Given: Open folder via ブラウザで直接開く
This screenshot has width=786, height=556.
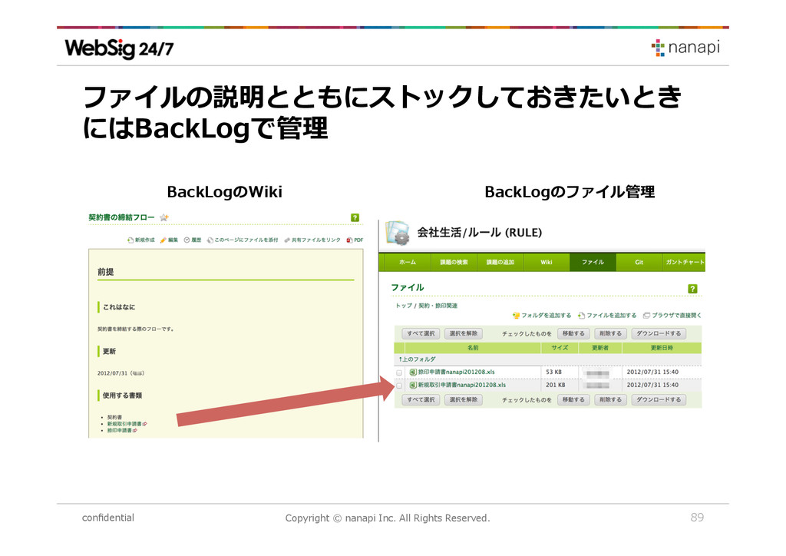Looking at the screenshot, I should [x=672, y=316].
